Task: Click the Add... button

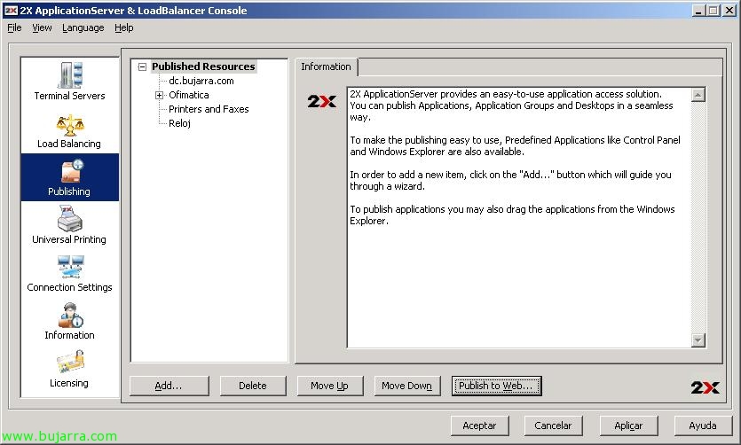Action: tap(169, 386)
